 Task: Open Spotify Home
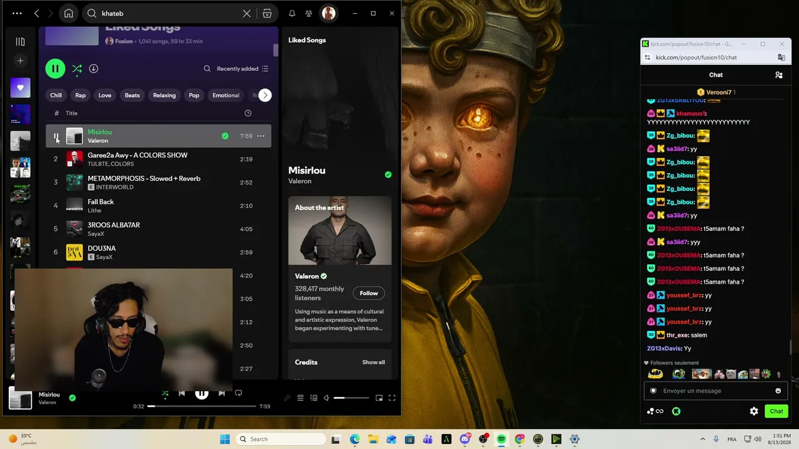tap(69, 13)
